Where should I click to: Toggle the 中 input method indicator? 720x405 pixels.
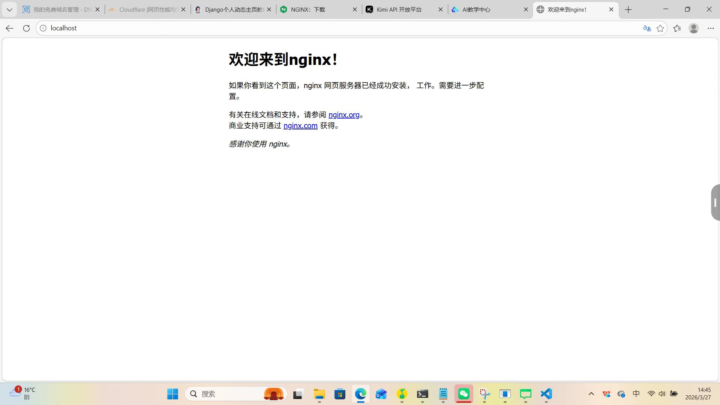point(636,394)
